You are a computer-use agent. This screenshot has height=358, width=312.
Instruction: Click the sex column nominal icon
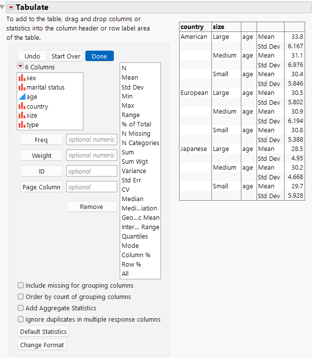pos(22,78)
